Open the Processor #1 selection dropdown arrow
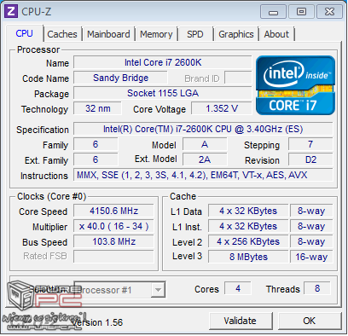Viewport: 348px width, 336px height. (x=158, y=290)
